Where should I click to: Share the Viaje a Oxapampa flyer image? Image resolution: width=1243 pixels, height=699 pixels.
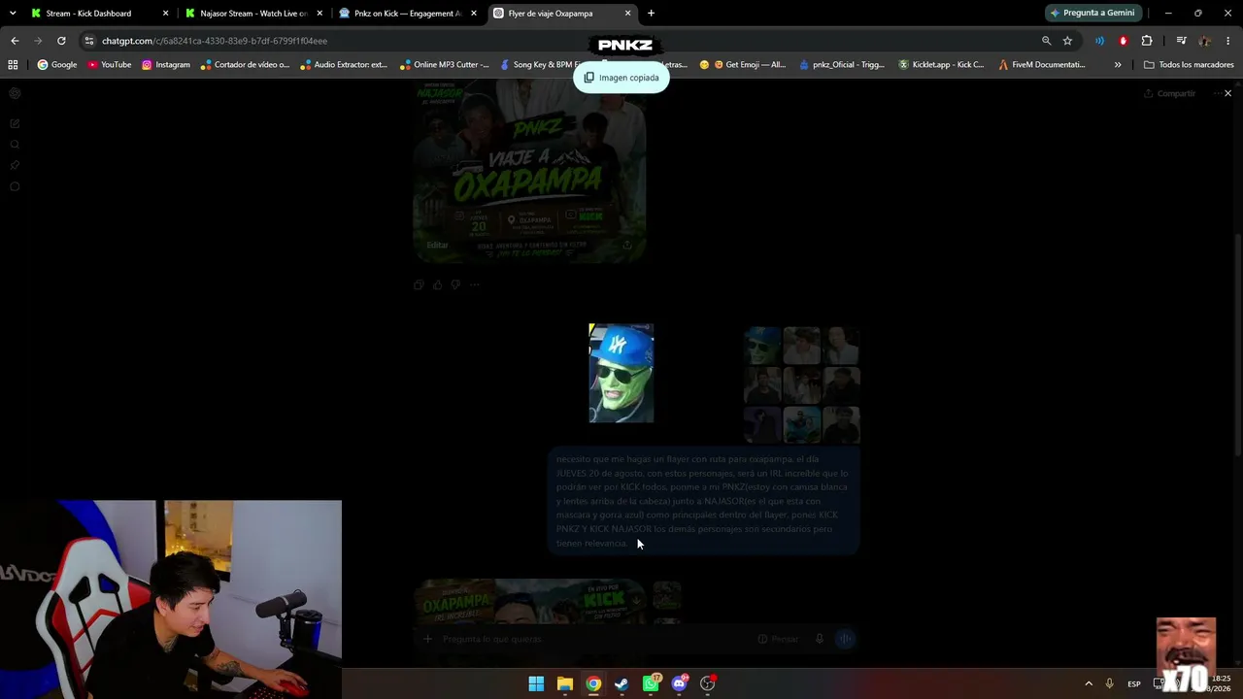[627, 245]
